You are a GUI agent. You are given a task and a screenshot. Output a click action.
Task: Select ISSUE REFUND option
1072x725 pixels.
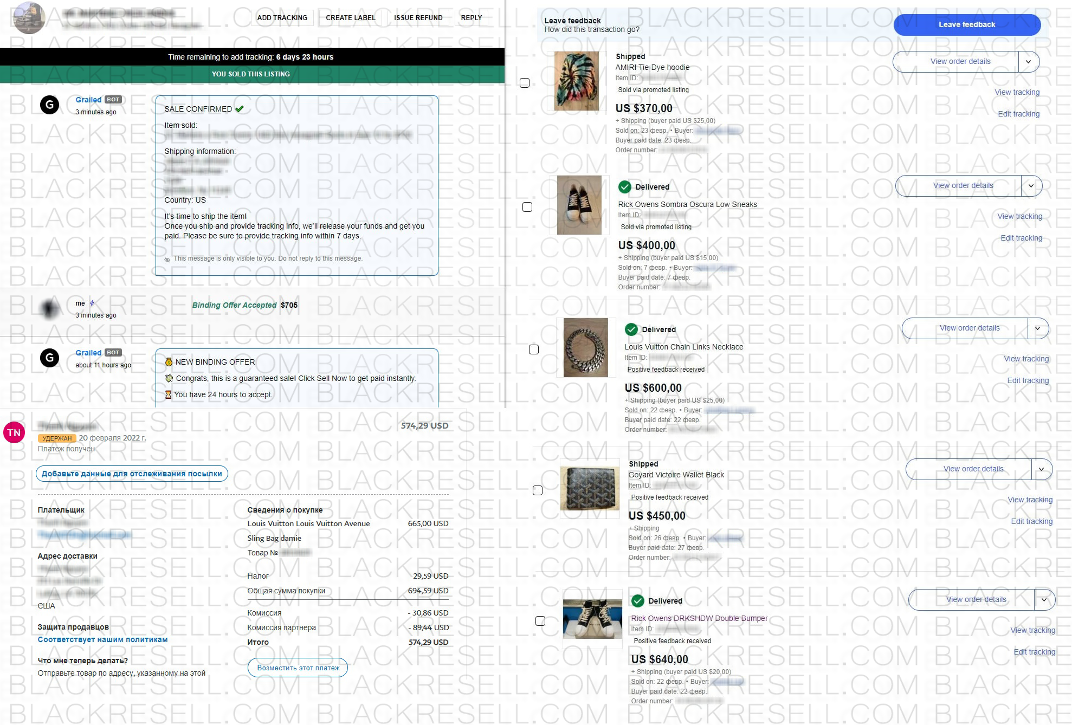pyautogui.click(x=418, y=18)
